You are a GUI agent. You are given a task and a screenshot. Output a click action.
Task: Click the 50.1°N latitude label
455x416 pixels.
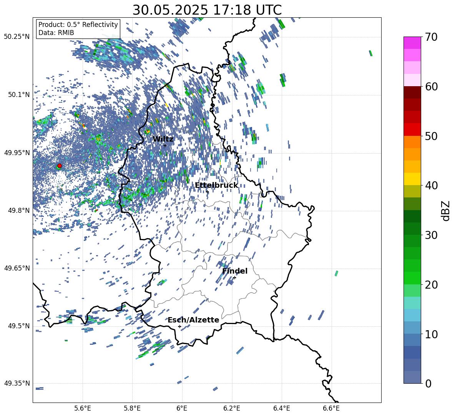click(19, 95)
